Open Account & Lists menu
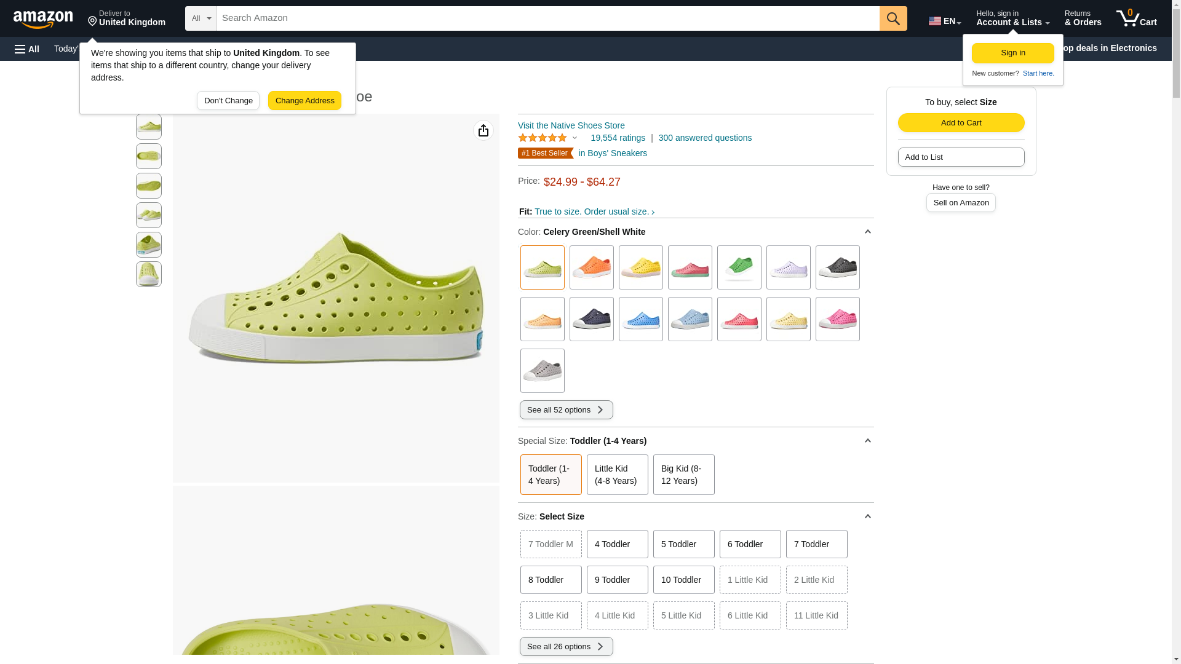The width and height of the screenshot is (1181, 664). click(x=1012, y=18)
